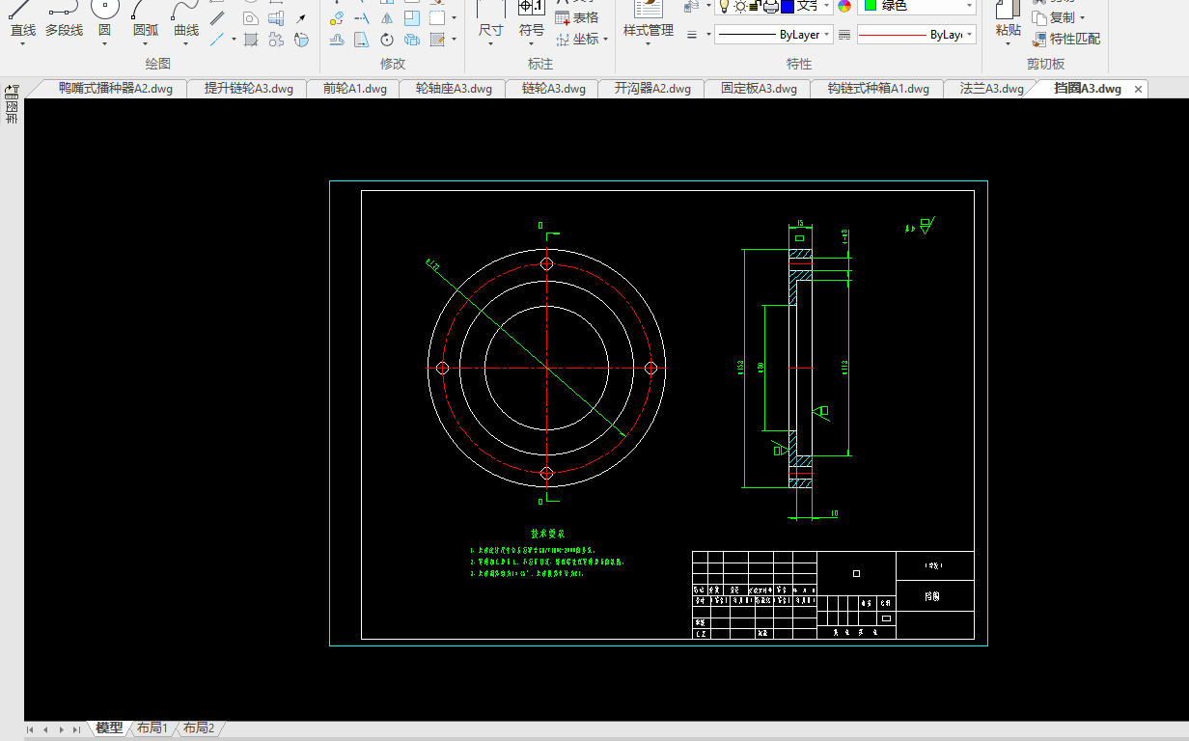
Task: Click the 复制 (Copy) button
Action: coord(1061,17)
